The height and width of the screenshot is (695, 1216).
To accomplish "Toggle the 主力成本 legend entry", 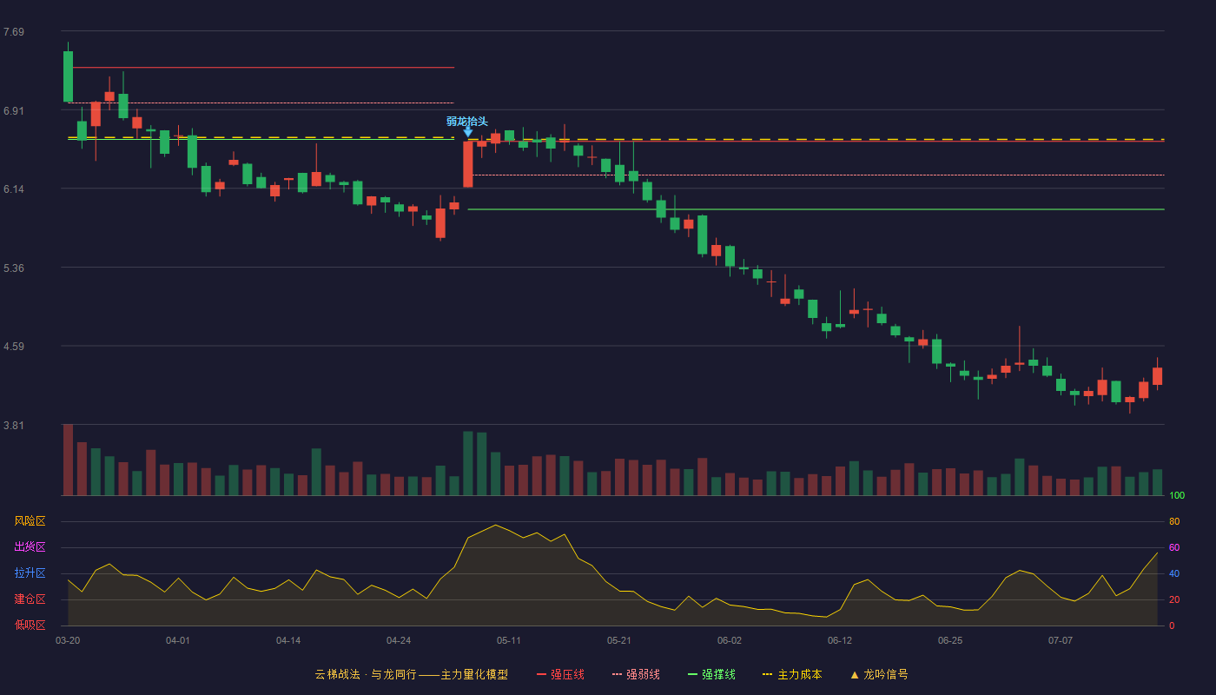I will pyautogui.click(x=792, y=674).
